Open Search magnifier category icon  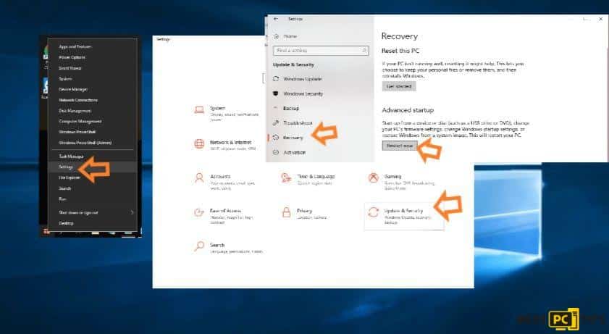(199, 246)
